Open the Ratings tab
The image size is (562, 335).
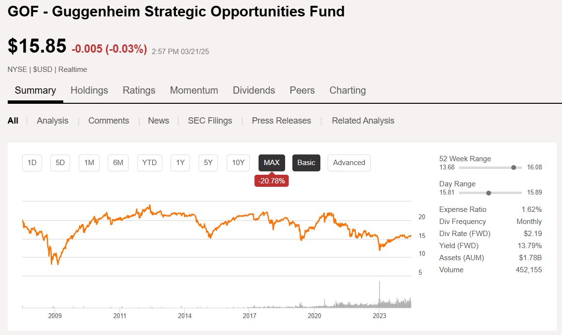(139, 90)
